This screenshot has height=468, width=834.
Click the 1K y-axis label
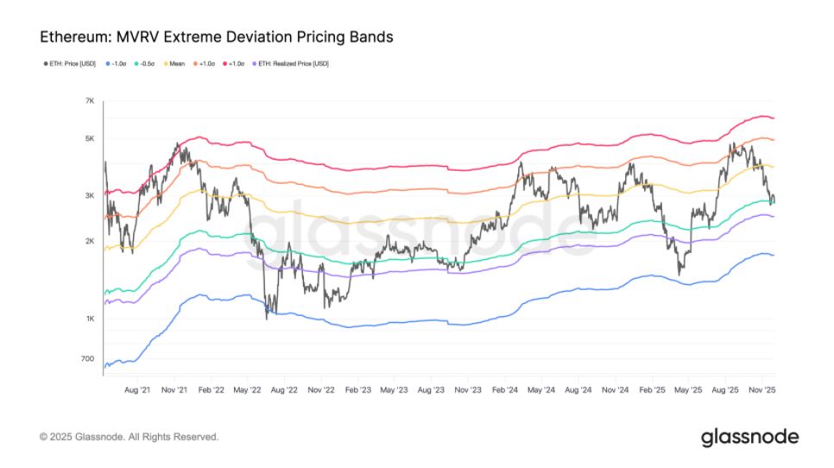(x=90, y=319)
